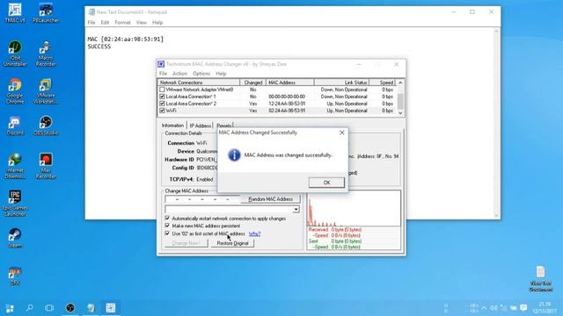Open Macro Recorder desktop shortcut
The width and height of the screenshot is (563, 316).
pos(46,54)
